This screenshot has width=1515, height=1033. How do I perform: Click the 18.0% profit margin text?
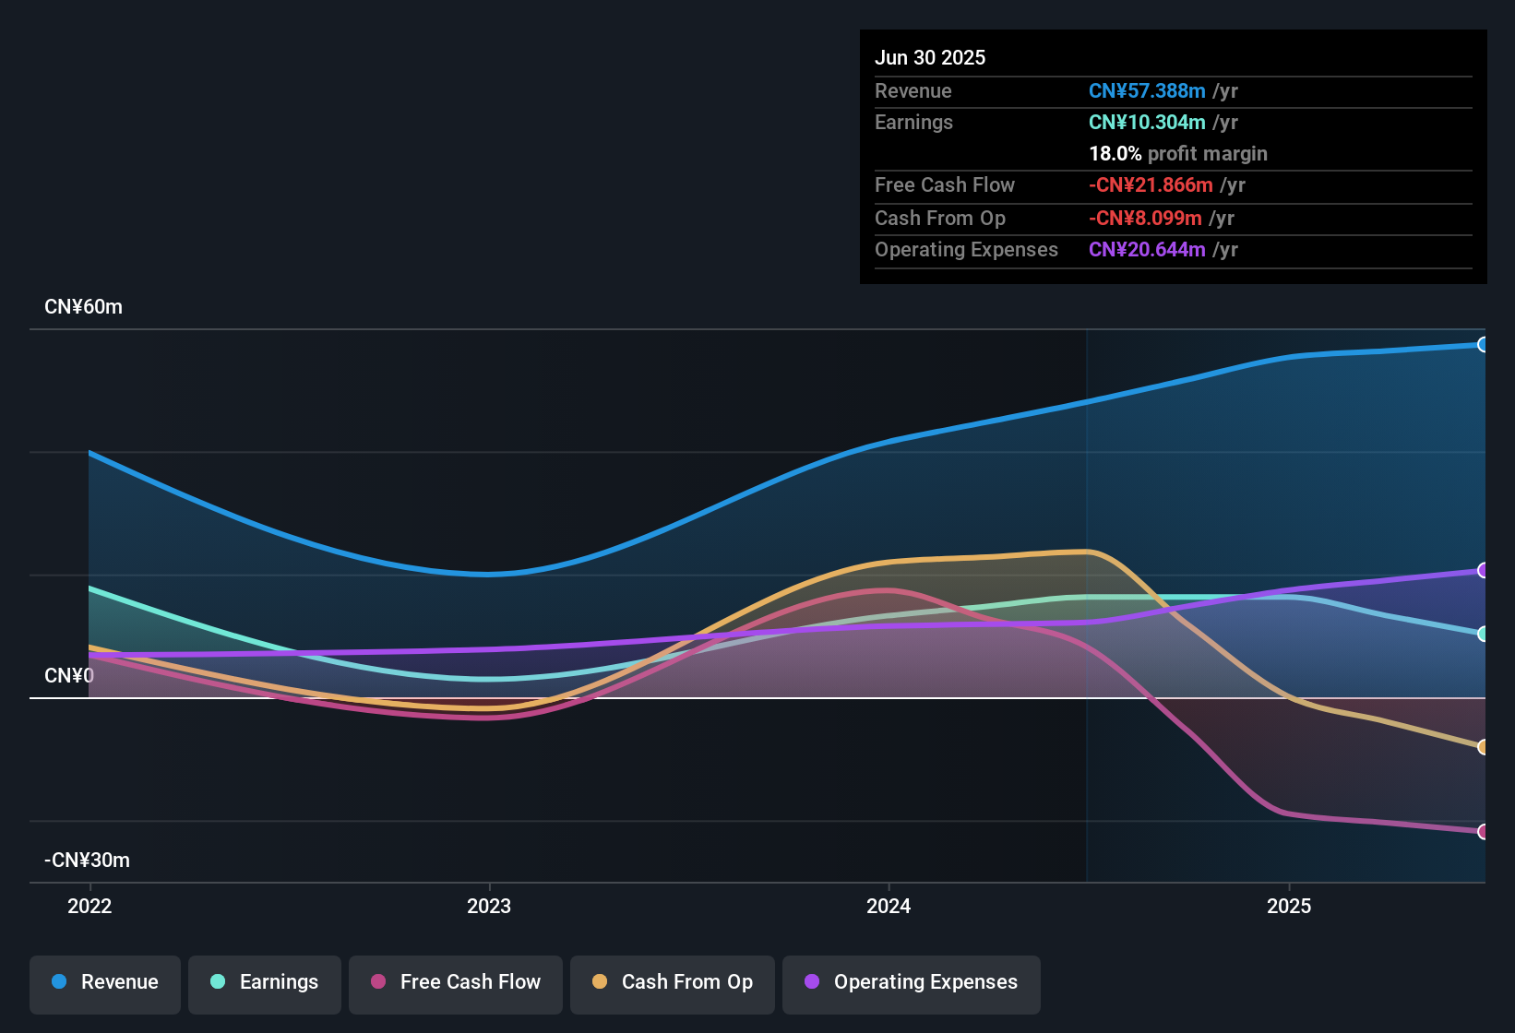tap(1178, 154)
